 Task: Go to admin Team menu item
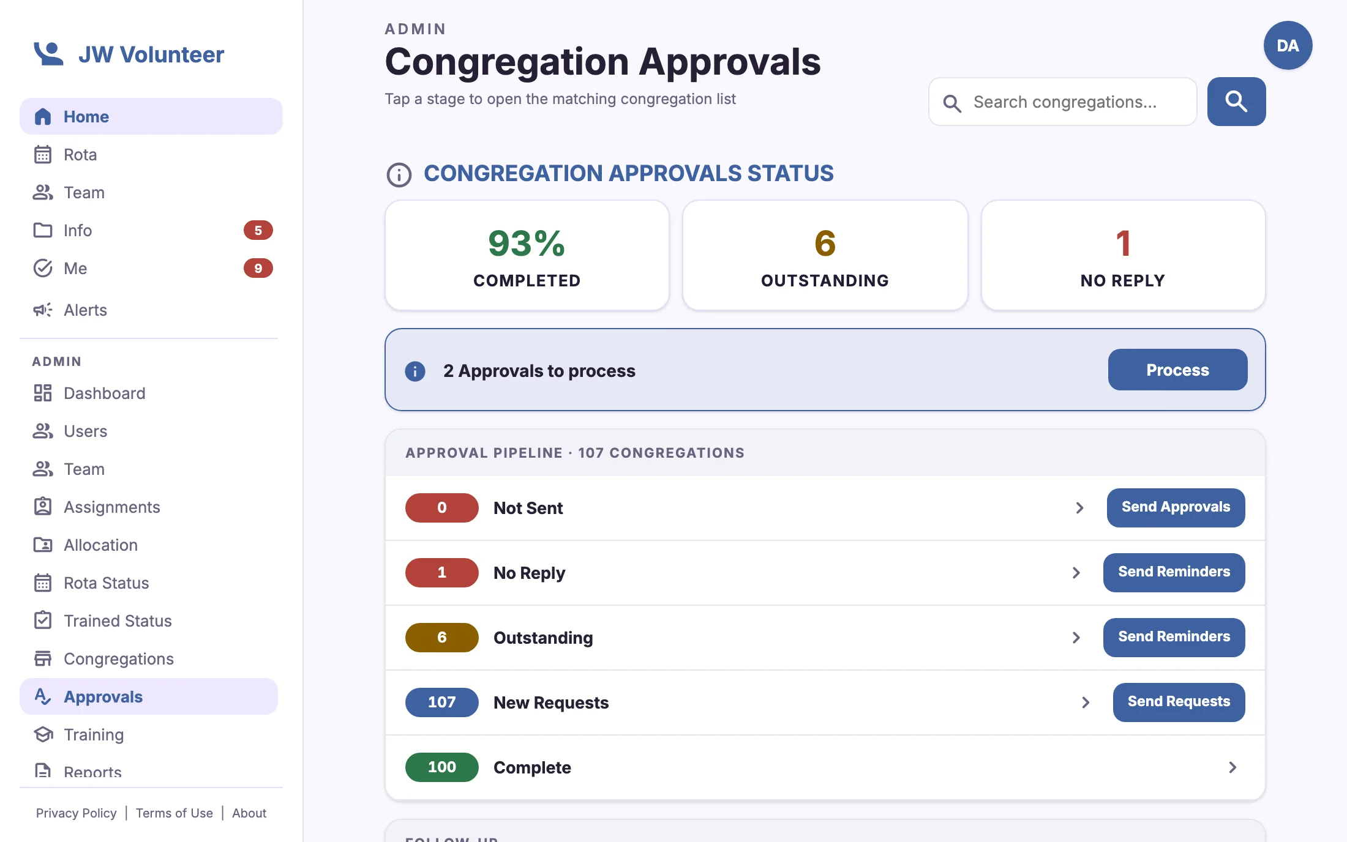coord(149,469)
